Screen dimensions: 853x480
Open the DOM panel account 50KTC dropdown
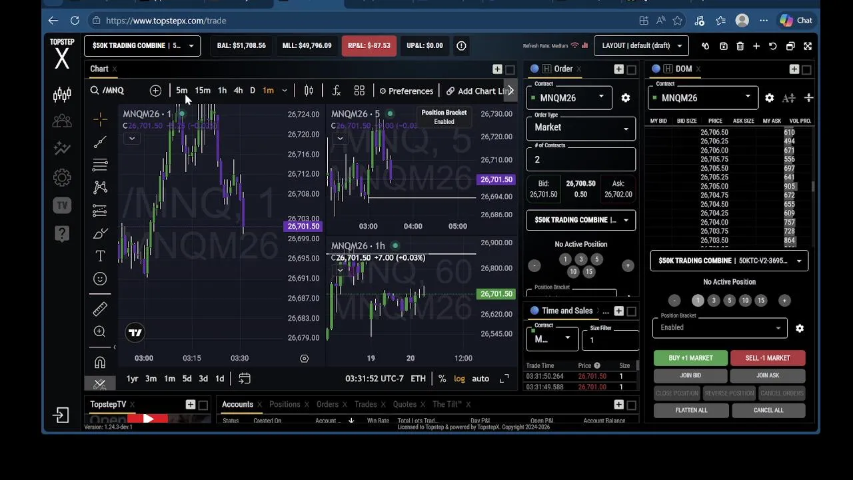tap(729, 261)
